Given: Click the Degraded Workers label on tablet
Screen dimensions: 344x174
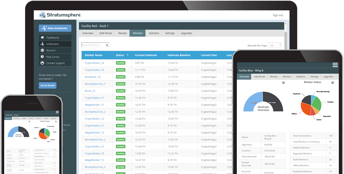Looking at the screenshot, I should point(303,154).
